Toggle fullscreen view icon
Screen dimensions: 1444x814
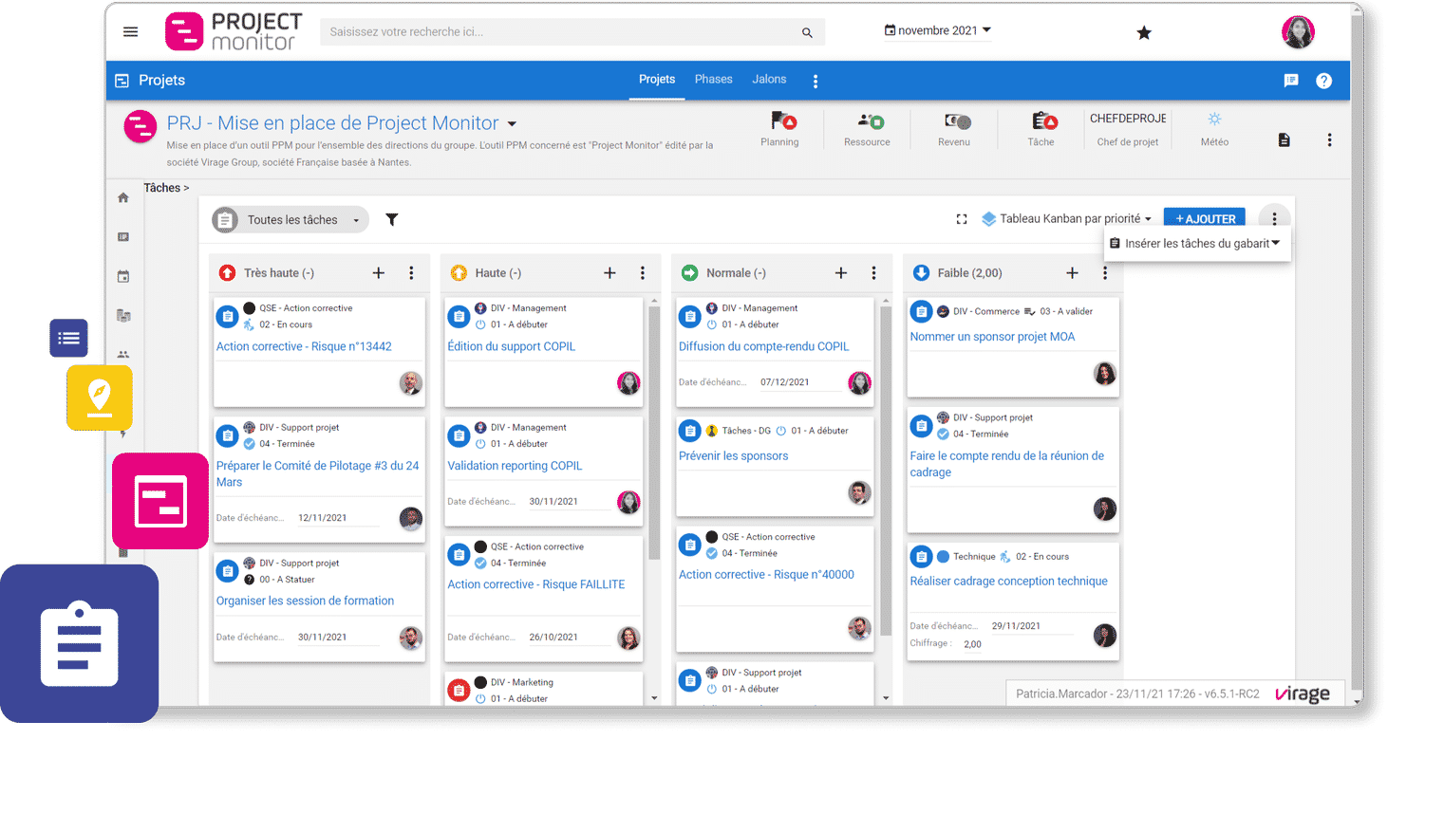(x=962, y=219)
